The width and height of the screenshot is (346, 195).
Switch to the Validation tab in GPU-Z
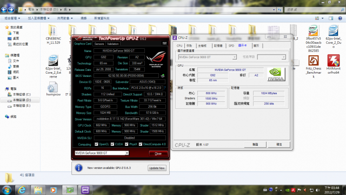pos(113,44)
